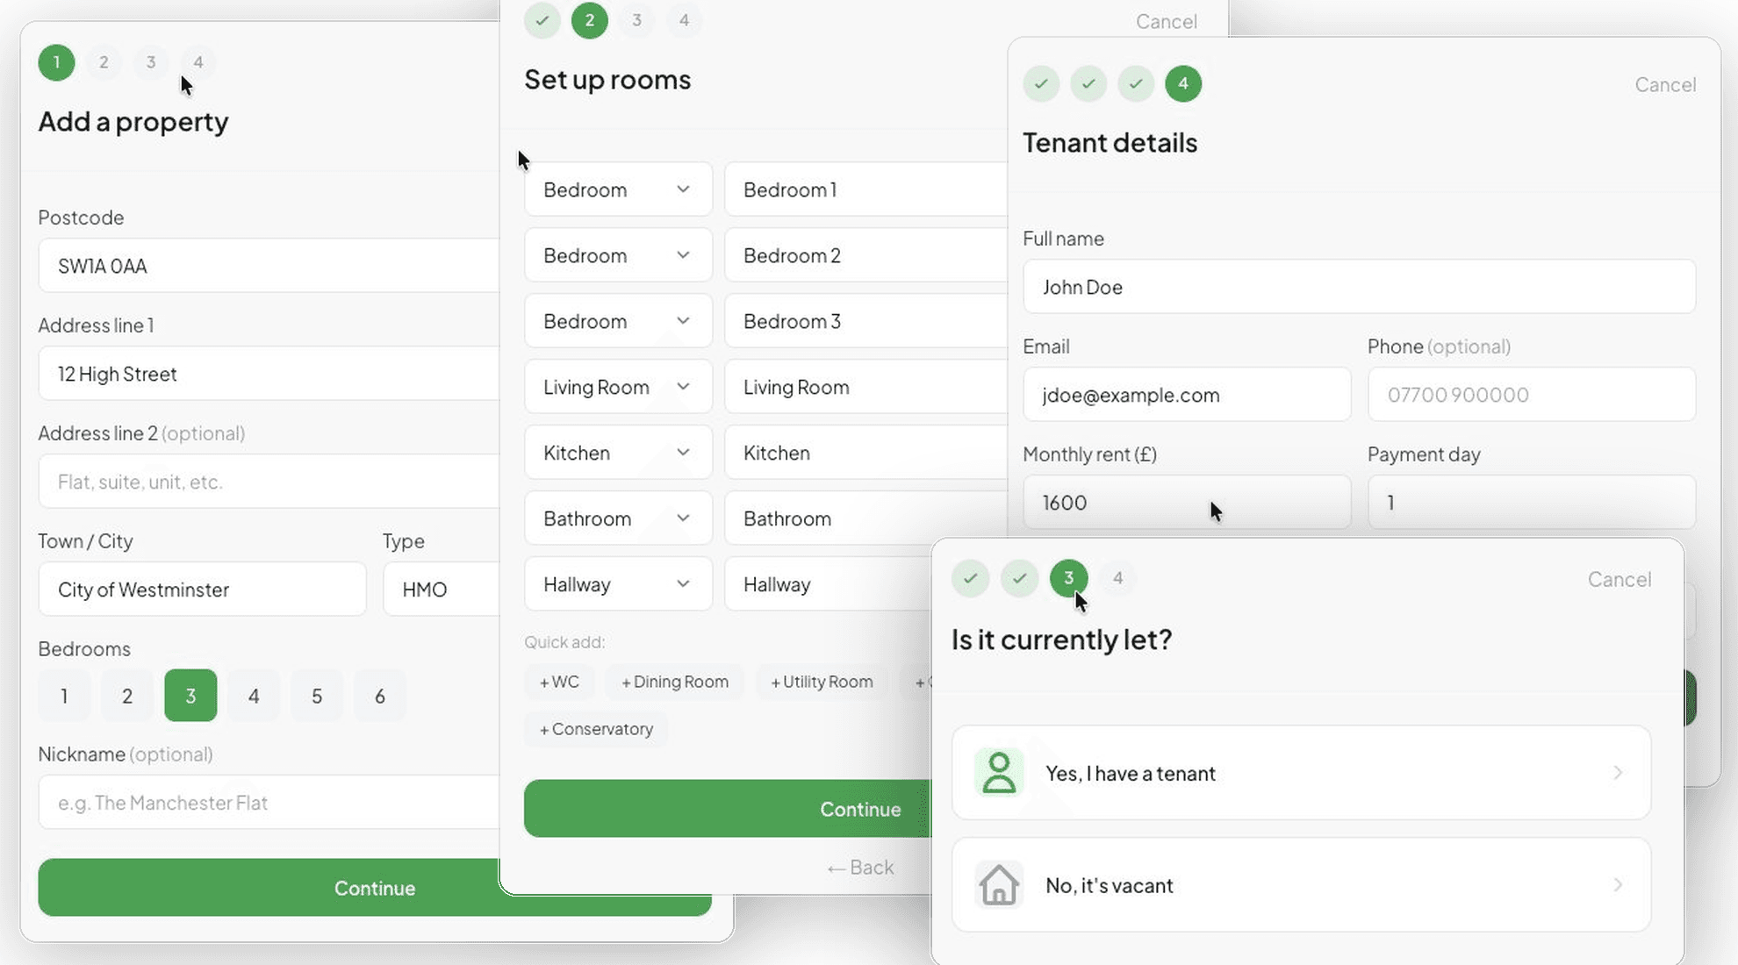The image size is (1738, 965).
Task: Select 6 bedrooms option
Action: (x=380, y=696)
